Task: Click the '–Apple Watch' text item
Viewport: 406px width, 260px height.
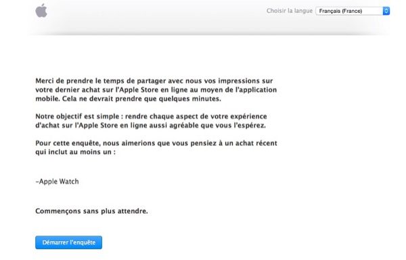Action: coord(57,182)
